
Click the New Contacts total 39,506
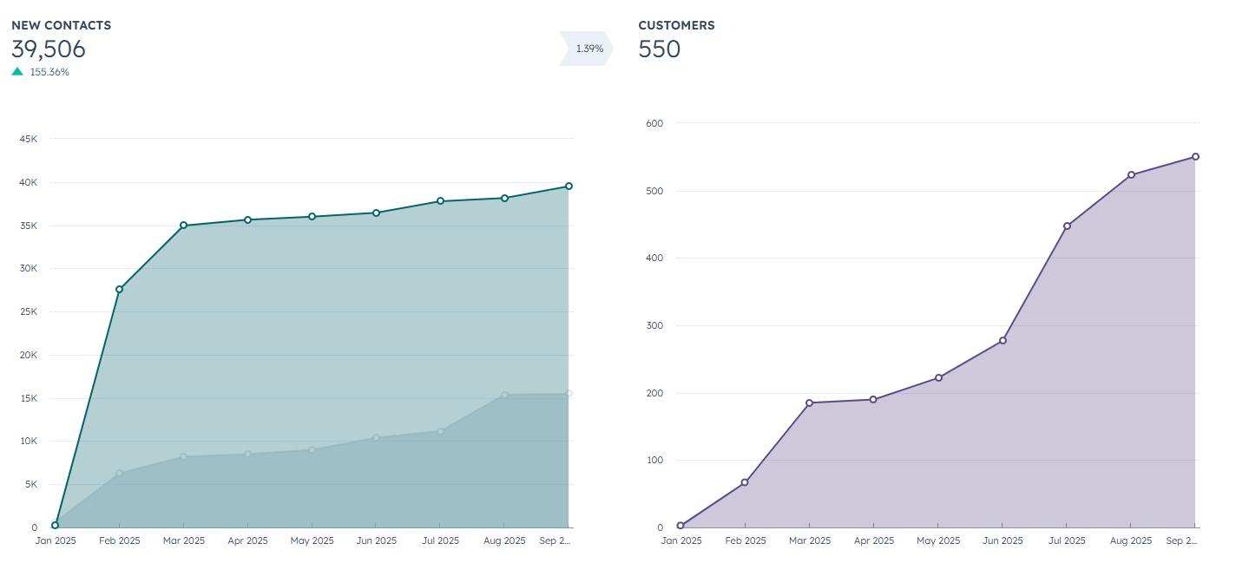pos(49,49)
